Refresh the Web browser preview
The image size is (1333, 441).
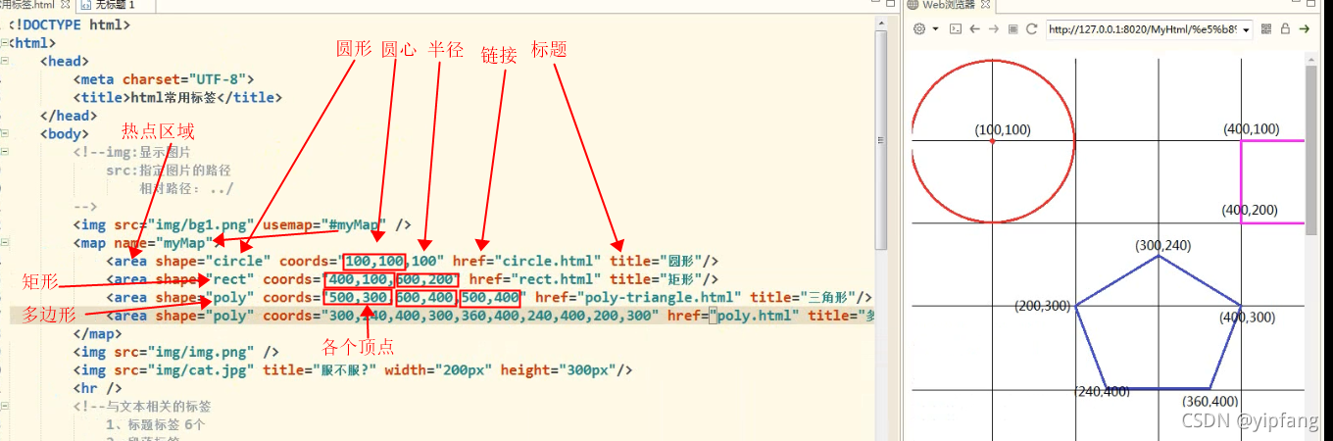coord(1031,29)
